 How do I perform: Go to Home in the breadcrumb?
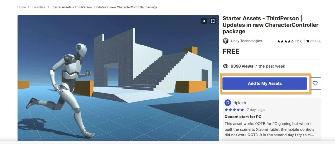[x=22, y=7]
